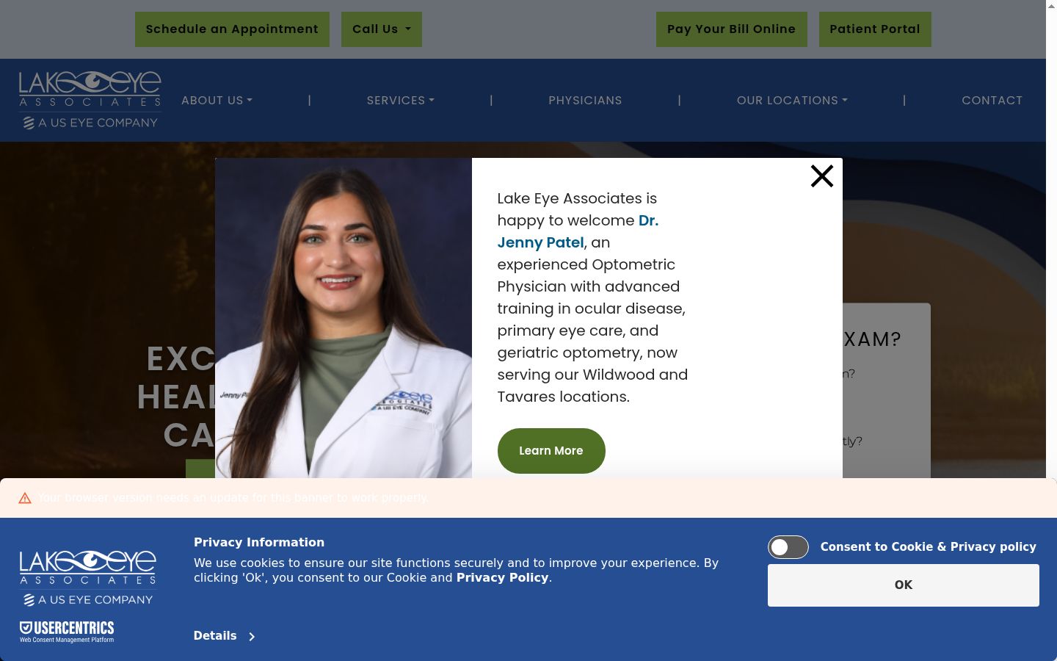Open the Contact menu item
Image resolution: width=1057 pixels, height=661 pixels.
point(992,101)
